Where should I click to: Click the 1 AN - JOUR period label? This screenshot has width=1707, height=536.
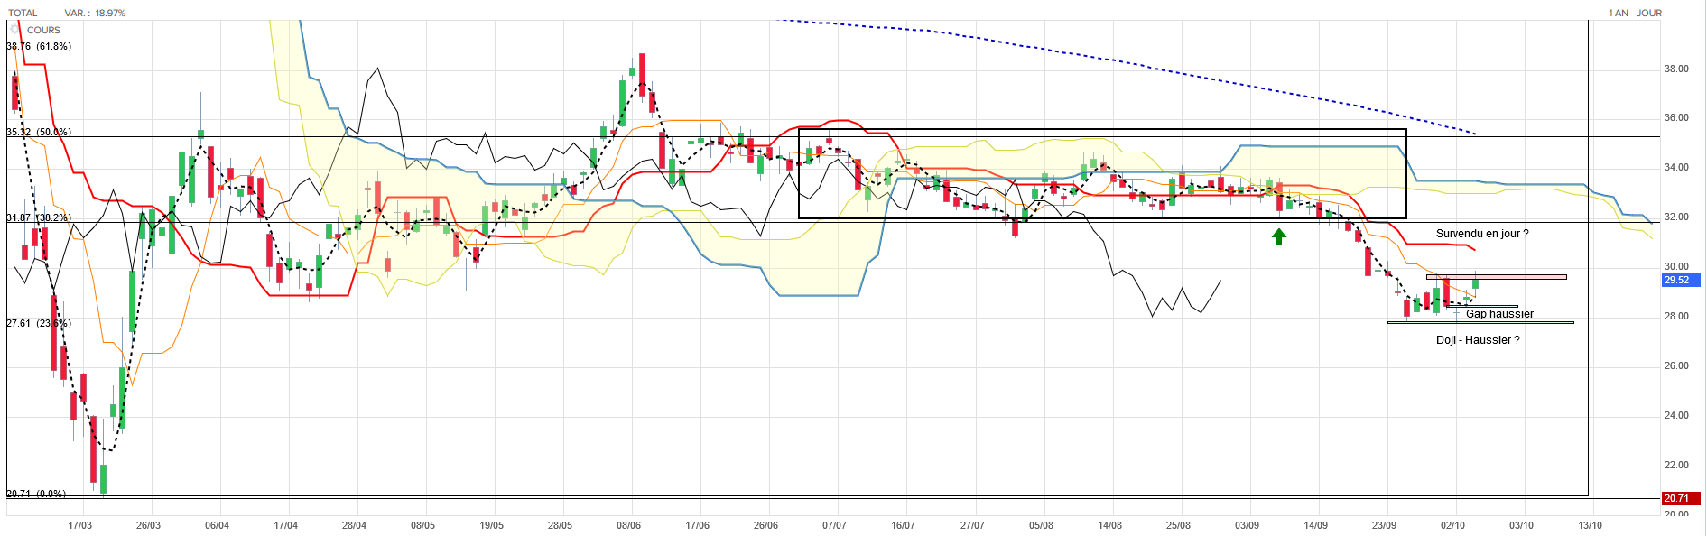[x=1635, y=13]
